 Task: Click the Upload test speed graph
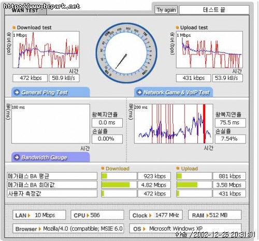(209, 50)
